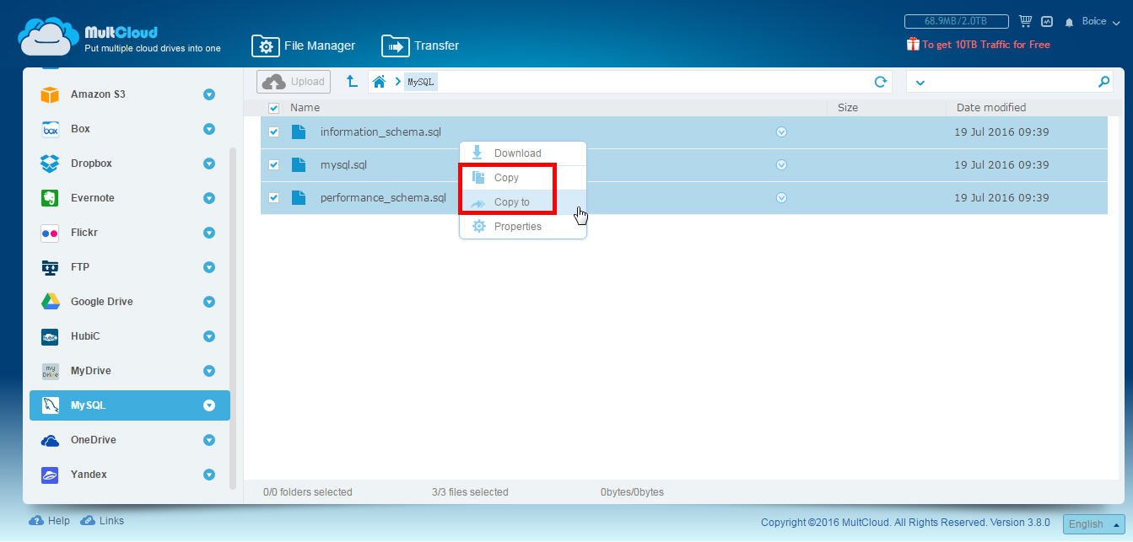Screen dimensions: 1133x542
Task: Select the HubiC drive icon
Action: tap(50, 336)
